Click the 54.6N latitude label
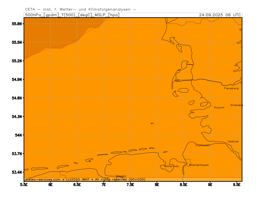 pos(17,98)
